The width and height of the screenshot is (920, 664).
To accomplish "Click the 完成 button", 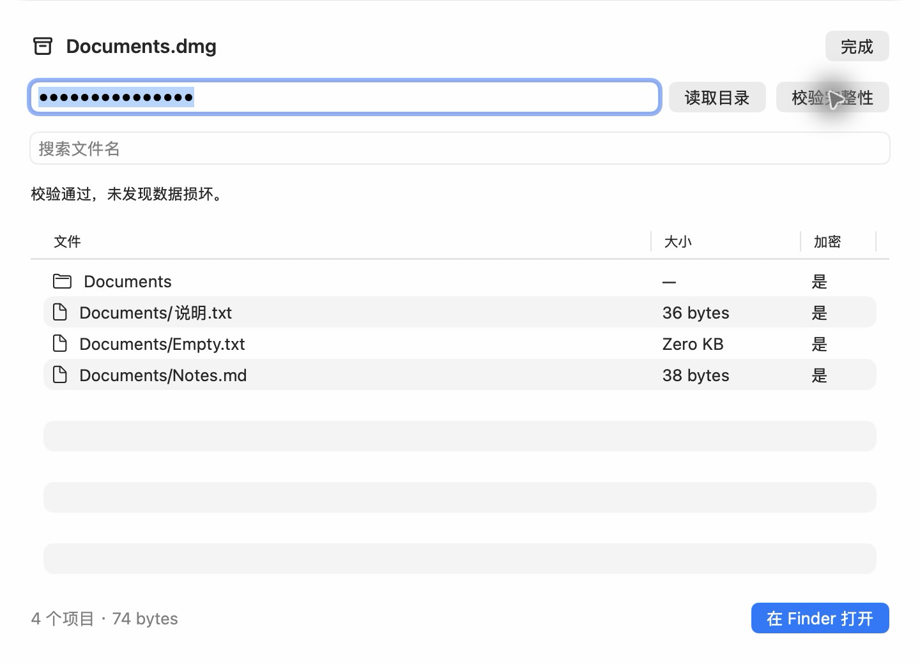I will (x=857, y=46).
